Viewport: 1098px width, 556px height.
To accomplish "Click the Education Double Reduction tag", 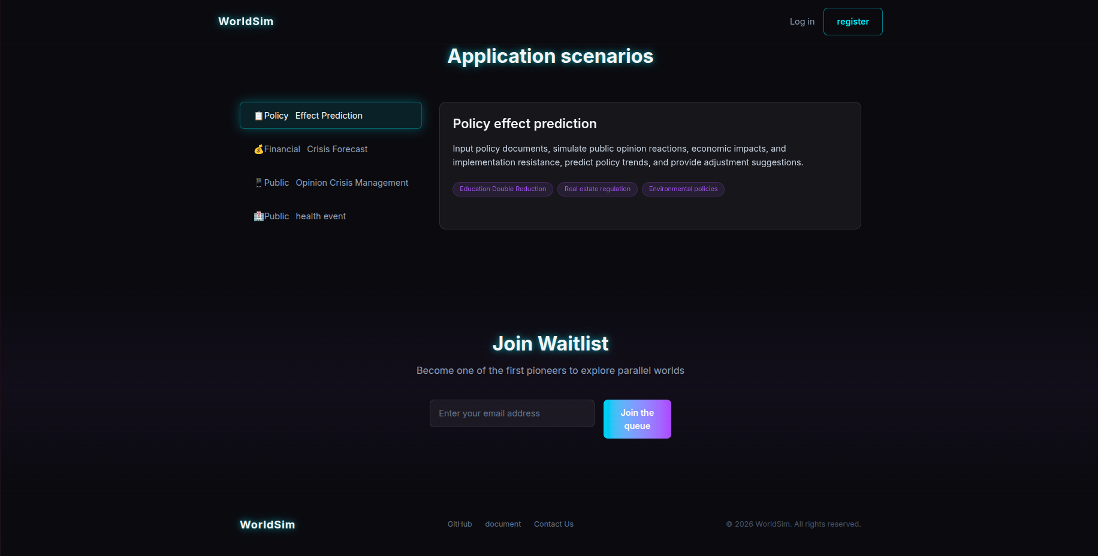I will 503,189.
